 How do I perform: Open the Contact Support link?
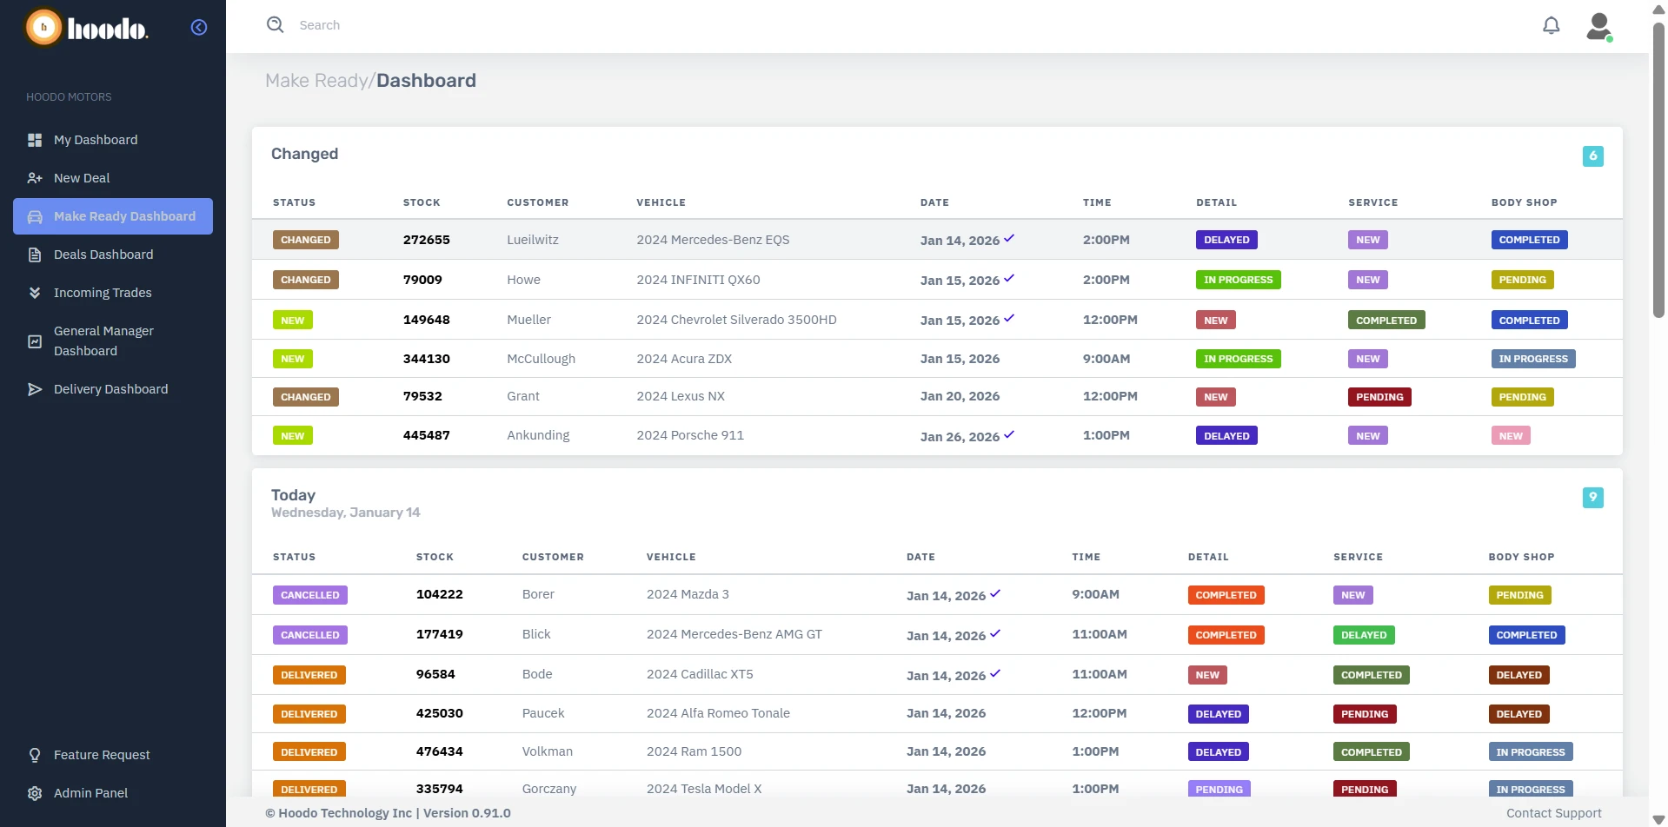point(1552,813)
